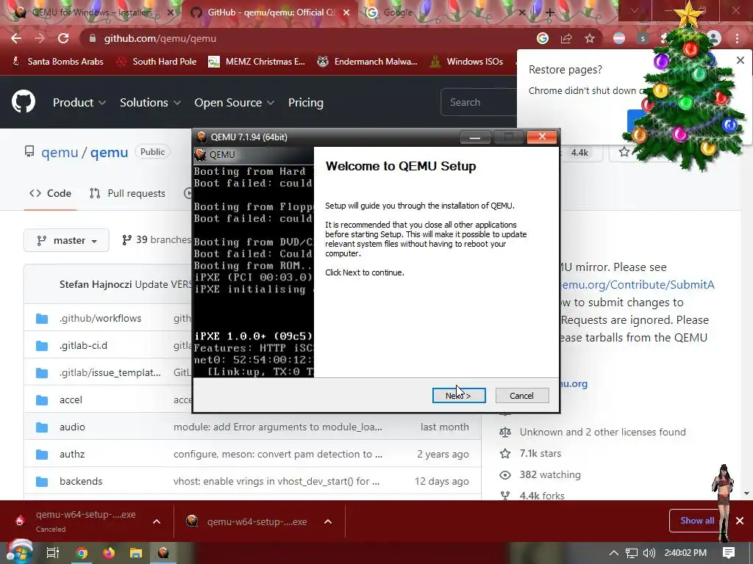Open commit 'module: add Error arguments to module_loa...'
The height and width of the screenshot is (564, 753).
coord(277,427)
